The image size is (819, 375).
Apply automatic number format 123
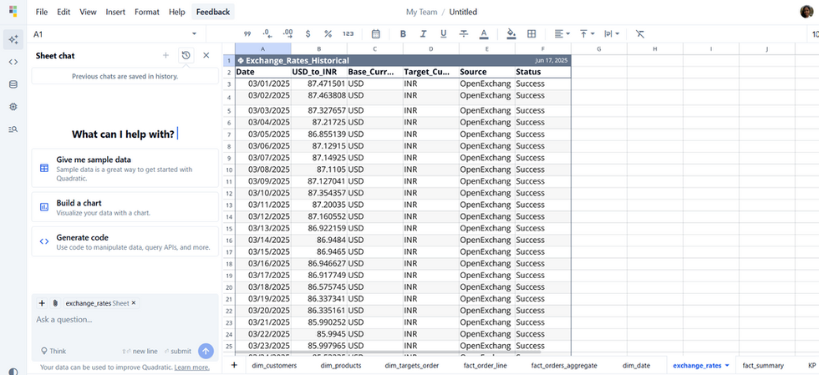[348, 34]
